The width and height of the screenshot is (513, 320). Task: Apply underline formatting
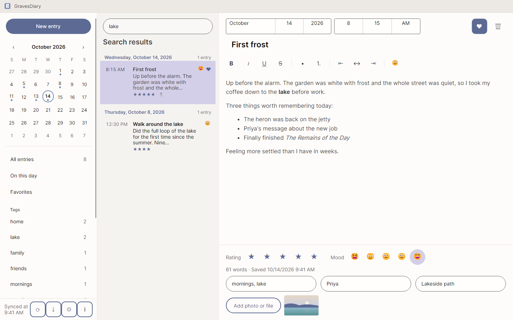264,63
